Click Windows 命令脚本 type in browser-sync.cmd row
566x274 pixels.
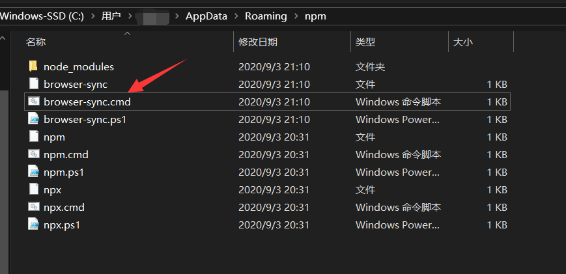(398, 102)
